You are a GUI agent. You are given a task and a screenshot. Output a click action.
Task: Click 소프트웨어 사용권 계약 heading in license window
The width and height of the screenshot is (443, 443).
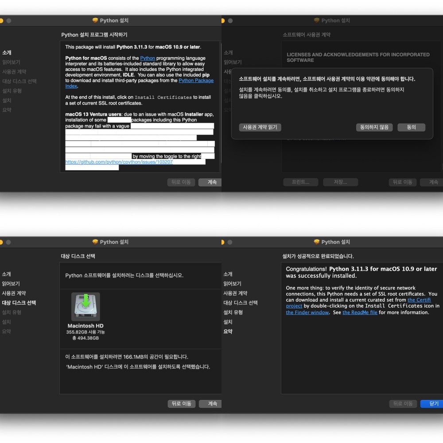tap(307, 35)
